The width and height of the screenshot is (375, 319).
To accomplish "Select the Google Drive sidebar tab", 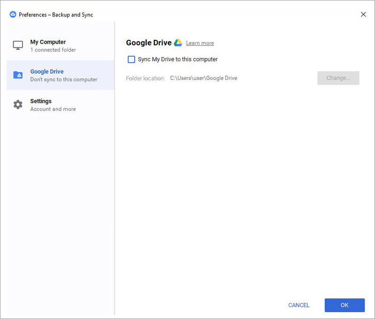I will point(61,75).
